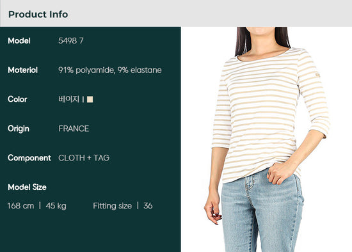Select the CLOTH + TAG text
This screenshot has height=252, width=352.
coord(84,158)
